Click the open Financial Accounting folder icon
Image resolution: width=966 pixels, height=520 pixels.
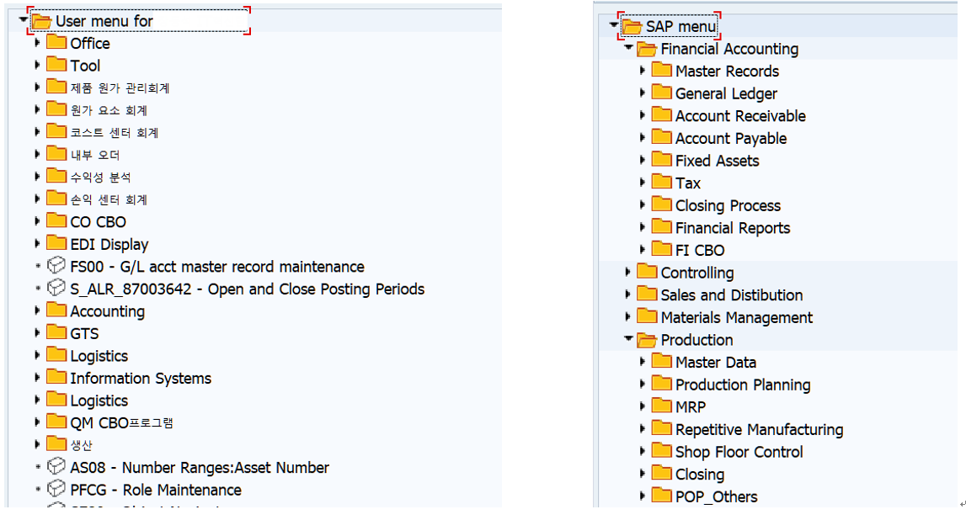647,48
